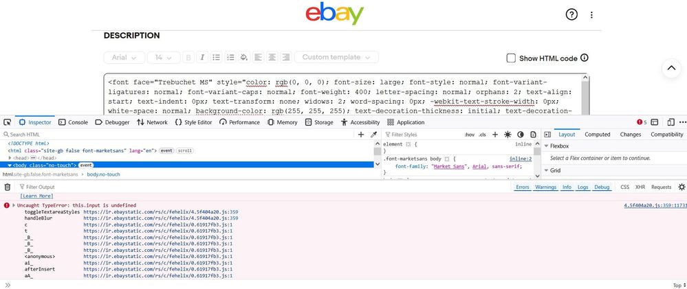Viewport: 687px width, 289px height.
Task: Toggle .cls classes panel
Action: click(x=482, y=135)
